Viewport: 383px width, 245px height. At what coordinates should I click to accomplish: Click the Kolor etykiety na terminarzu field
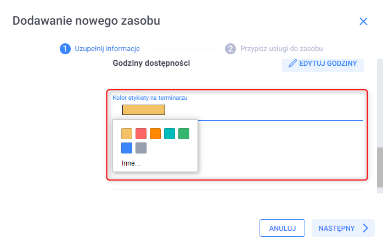[263, 110]
